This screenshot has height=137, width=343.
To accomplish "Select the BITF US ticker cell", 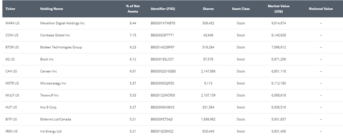I will click(11, 119).
